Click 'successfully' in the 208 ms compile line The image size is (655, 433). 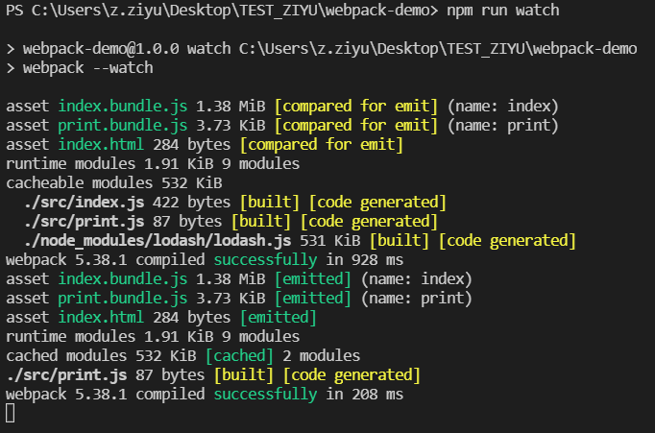pyautogui.click(x=265, y=395)
